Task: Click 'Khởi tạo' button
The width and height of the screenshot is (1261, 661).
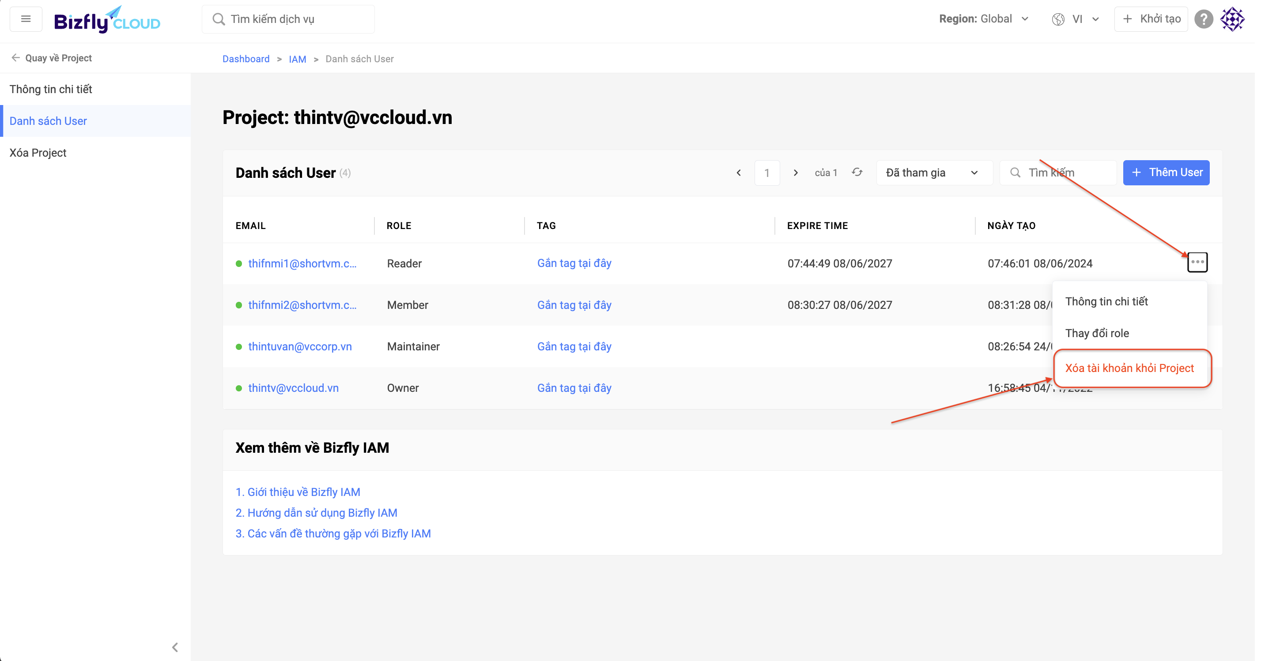Action: point(1151,19)
